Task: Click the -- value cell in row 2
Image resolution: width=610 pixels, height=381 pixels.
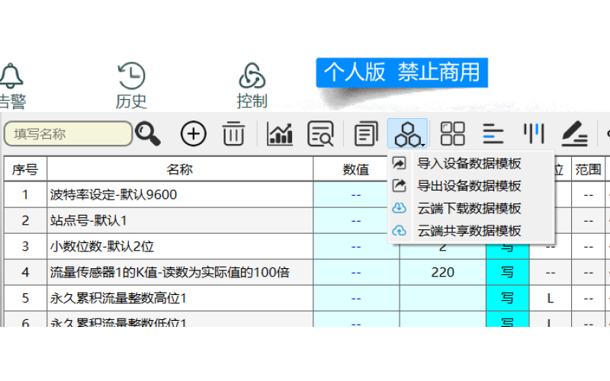Action: pos(356,220)
